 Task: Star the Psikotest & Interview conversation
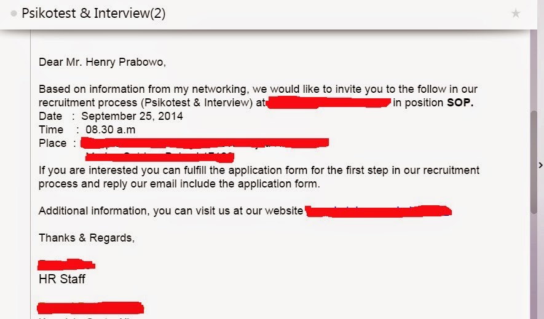[516, 13]
